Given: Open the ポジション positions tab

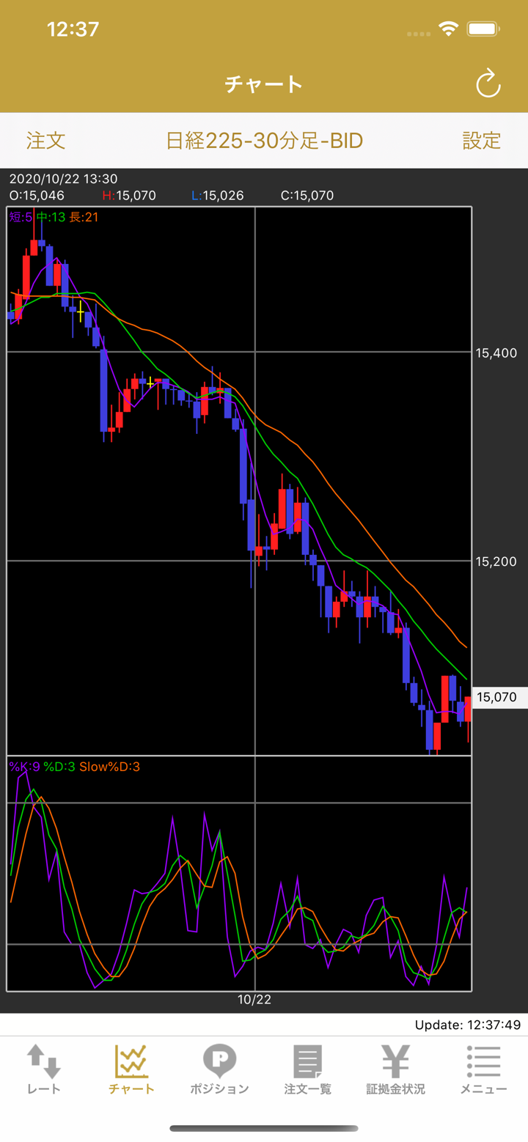Looking at the screenshot, I should coord(219,1069).
